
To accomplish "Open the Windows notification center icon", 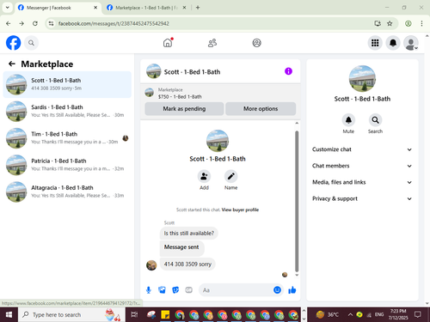I will [x=418, y=315].
